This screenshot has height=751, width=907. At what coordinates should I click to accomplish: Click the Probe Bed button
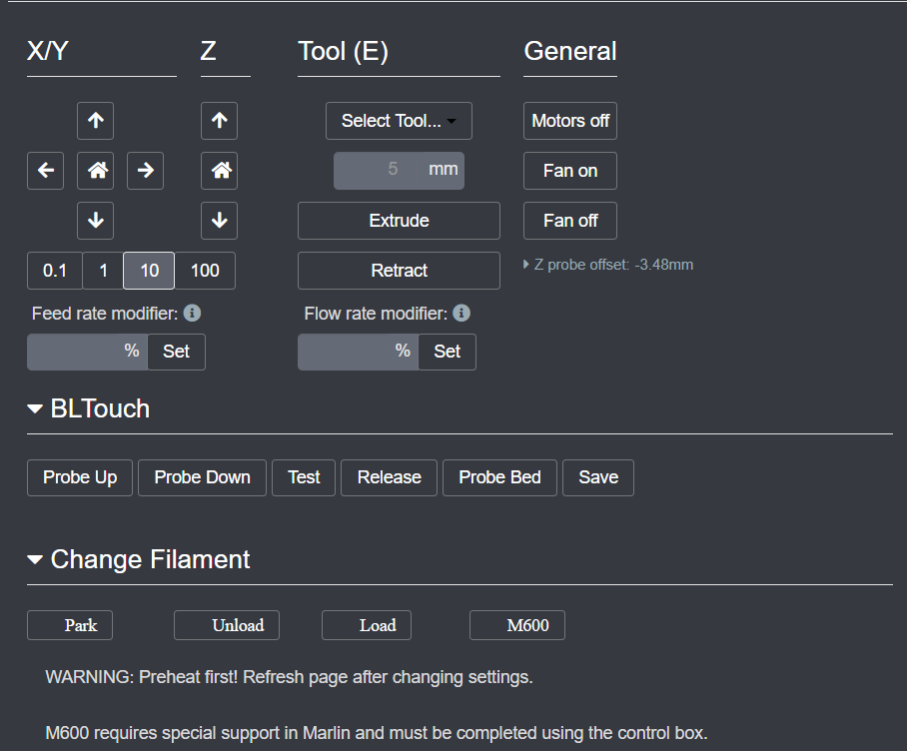click(499, 477)
